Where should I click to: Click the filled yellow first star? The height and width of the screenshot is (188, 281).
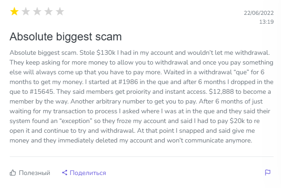[14, 12]
